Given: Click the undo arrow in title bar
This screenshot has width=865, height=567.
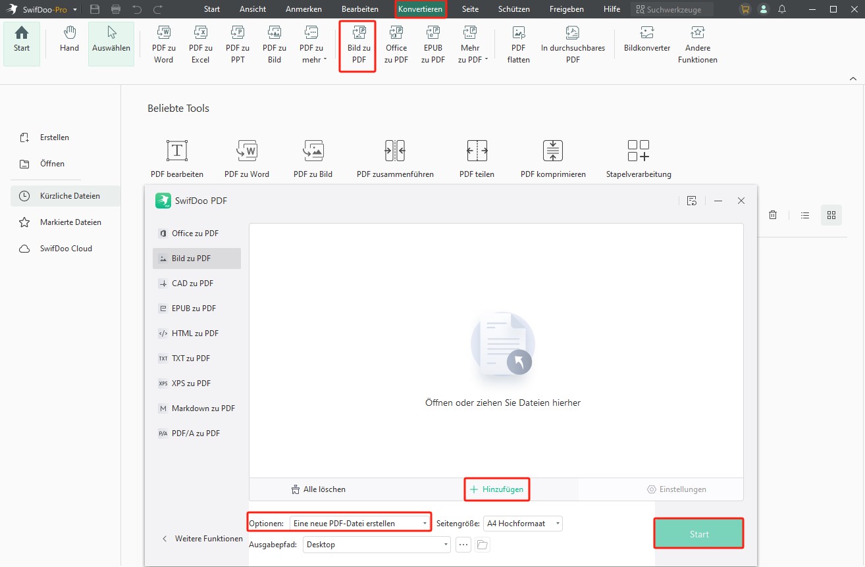Looking at the screenshot, I should pos(137,9).
